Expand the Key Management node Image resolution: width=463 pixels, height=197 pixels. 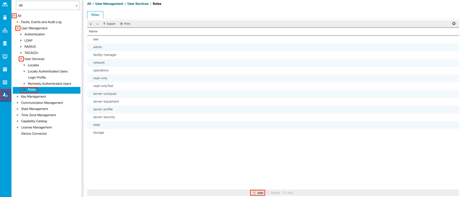tap(18, 96)
